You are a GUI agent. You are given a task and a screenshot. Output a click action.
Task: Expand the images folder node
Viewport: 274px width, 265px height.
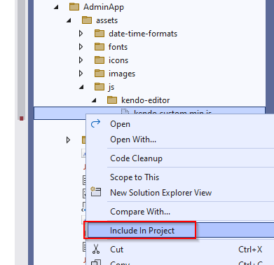click(x=81, y=74)
